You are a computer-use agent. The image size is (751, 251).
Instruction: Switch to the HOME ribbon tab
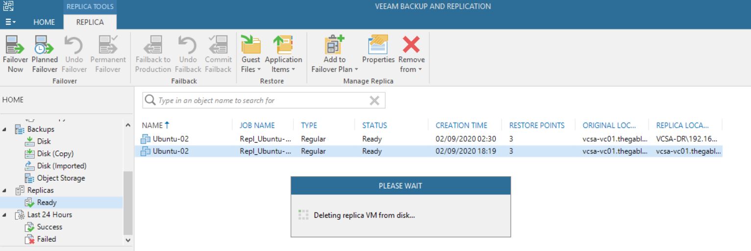(x=44, y=22)
